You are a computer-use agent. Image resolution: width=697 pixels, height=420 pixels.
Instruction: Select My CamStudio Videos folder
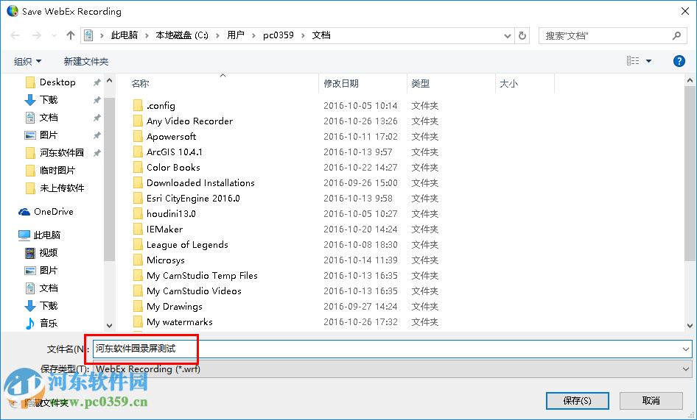click(194, 291)
